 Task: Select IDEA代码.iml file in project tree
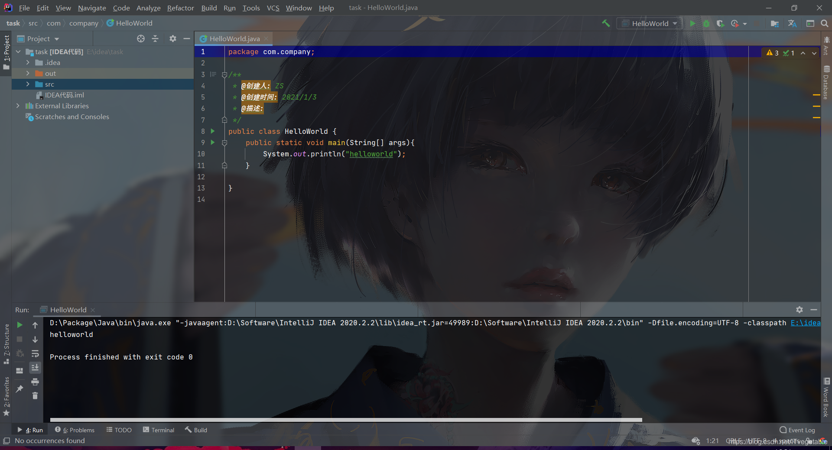pos(60,95)
